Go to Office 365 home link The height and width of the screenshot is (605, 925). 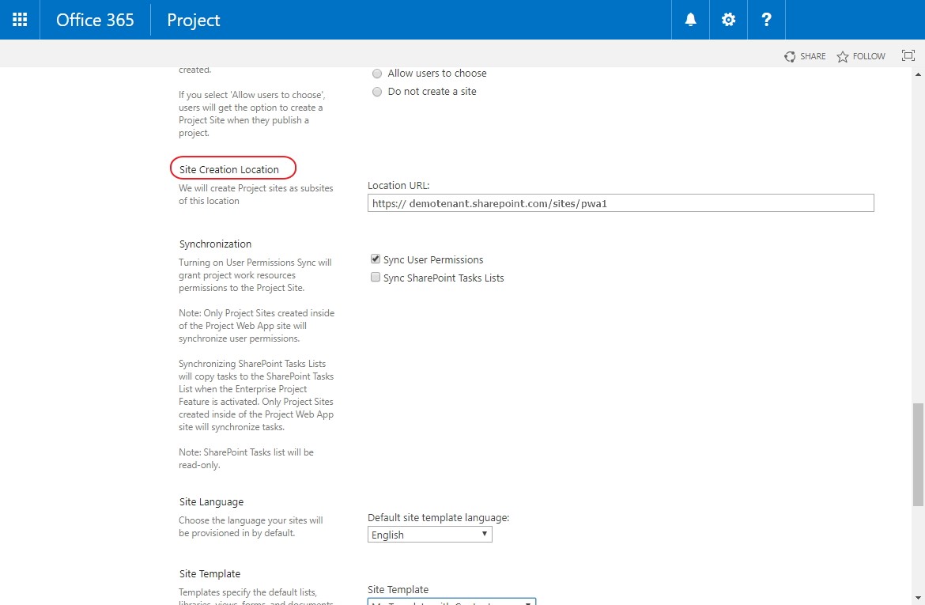(95, 20)
